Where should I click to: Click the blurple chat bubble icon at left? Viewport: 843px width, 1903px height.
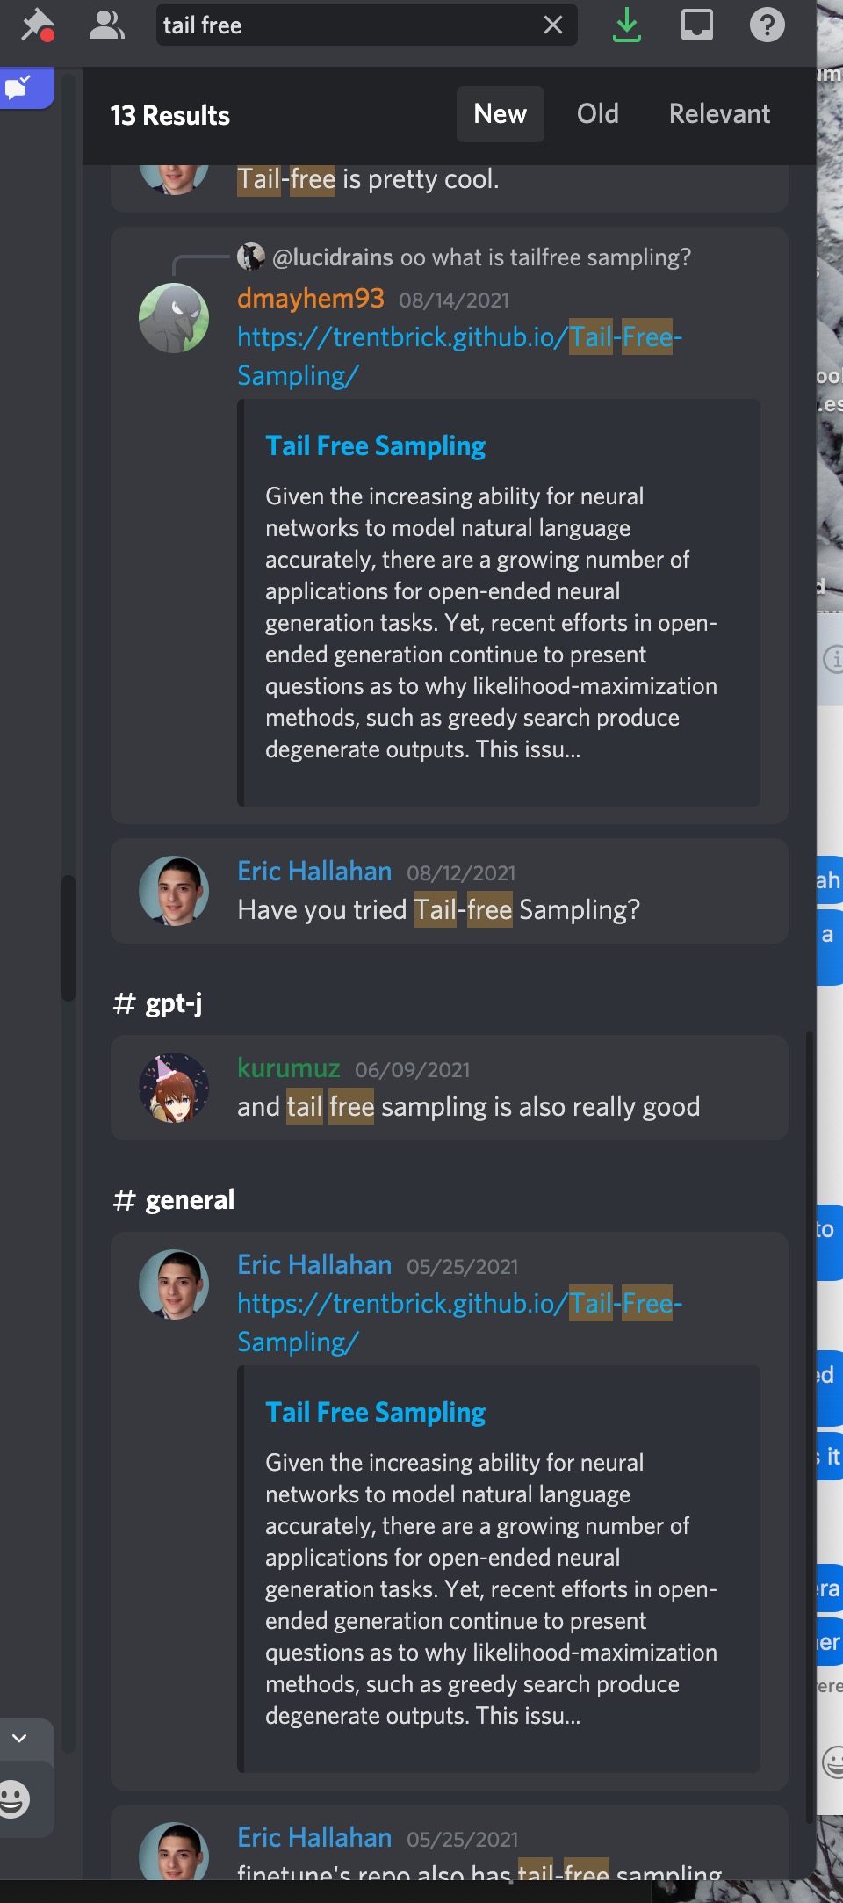click(x=19, y=87)
